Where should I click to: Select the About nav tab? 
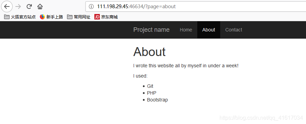[209, 30]
